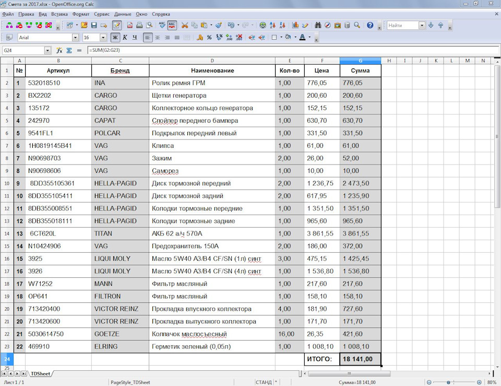Image resolution: width=501 pixels, height=386 pixels.
Task: Open the Формат menu
Action: point(81,14)
